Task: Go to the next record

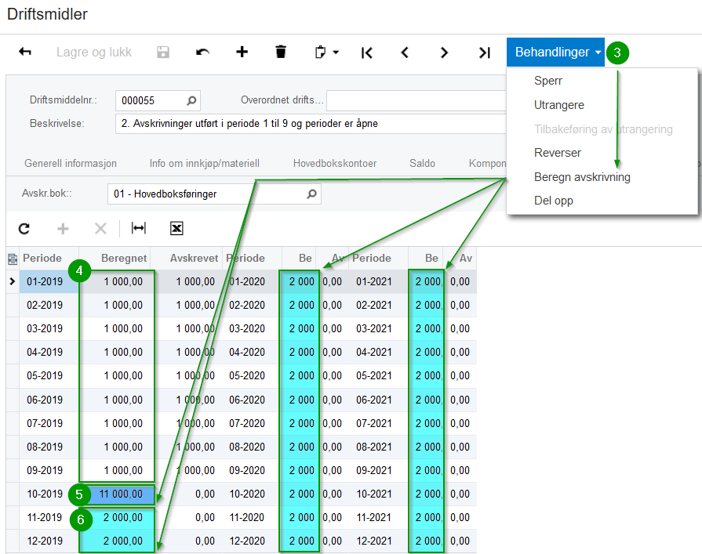Action: pos(444,53)
